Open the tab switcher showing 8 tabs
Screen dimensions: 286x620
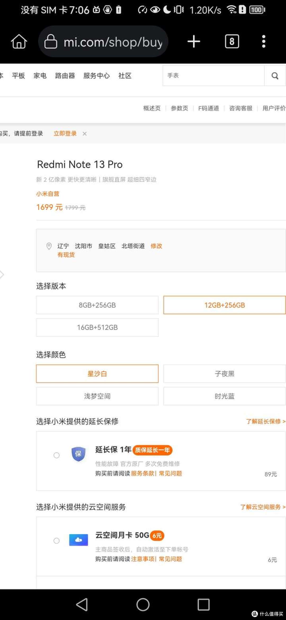pyautogui.click(x=232, y=41)
